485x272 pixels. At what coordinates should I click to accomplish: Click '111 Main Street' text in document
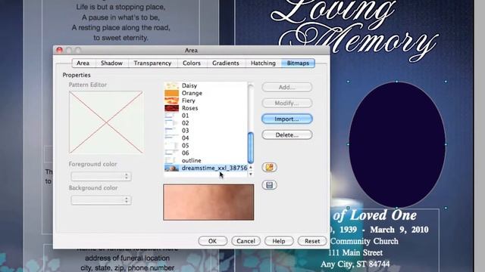(x=355, y=253)
